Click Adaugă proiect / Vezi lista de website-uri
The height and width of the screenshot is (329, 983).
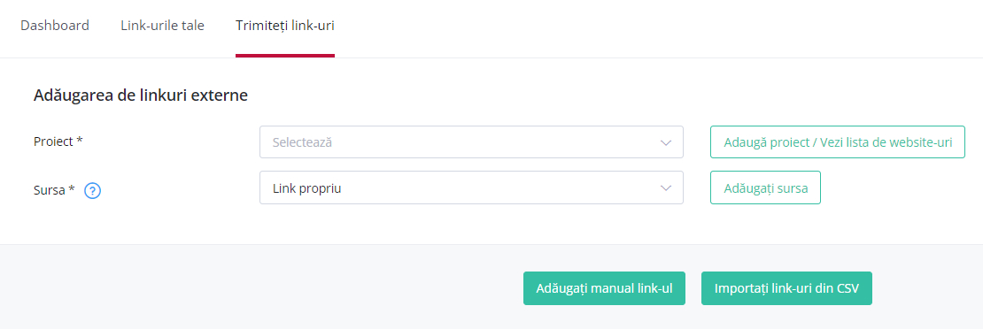point(838,142)
